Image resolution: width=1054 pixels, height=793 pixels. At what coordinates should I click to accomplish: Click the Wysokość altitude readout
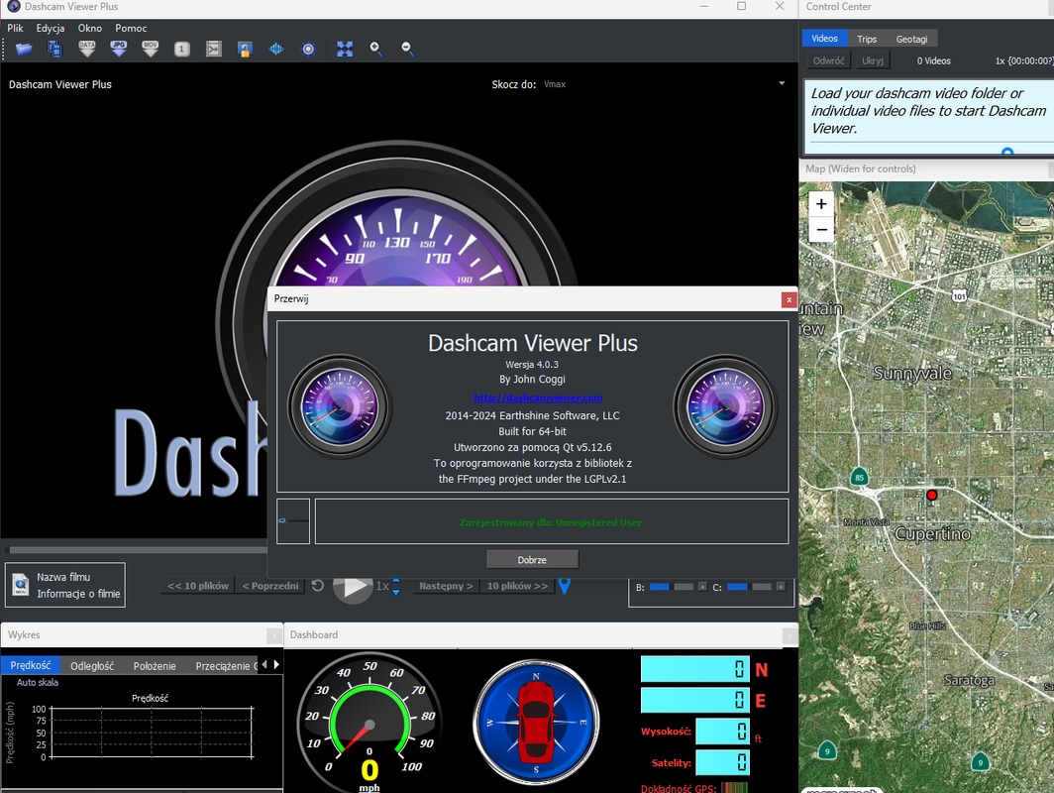coord(722,732)
